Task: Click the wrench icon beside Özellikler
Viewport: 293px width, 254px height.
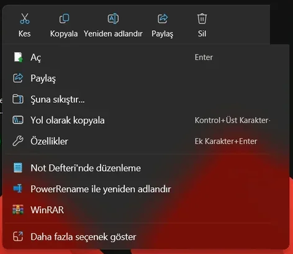Action: pos(18,141)
